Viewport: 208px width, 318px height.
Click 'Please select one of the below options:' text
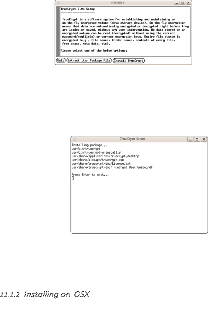point(94,50)
